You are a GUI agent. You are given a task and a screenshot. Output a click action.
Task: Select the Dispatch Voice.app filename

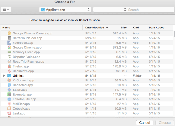click(27, 57)
